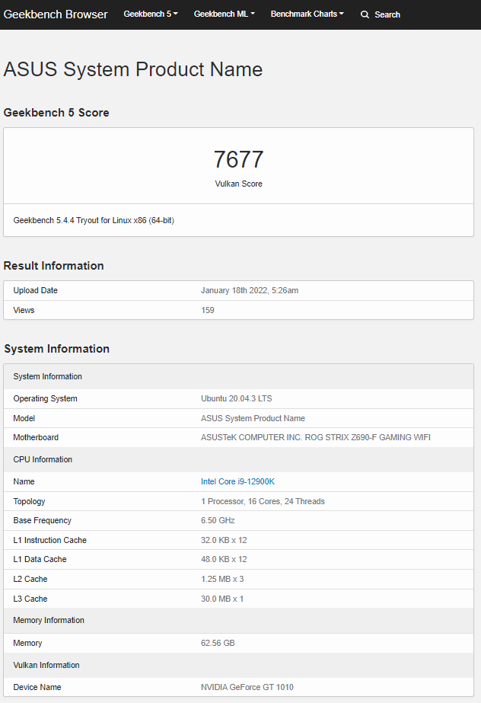Image resolution: width=481 pixels, height=703 pixels.
Task: Select the topology value 16 Cores, 24 Threads
Action: click(x=263, y=501)
